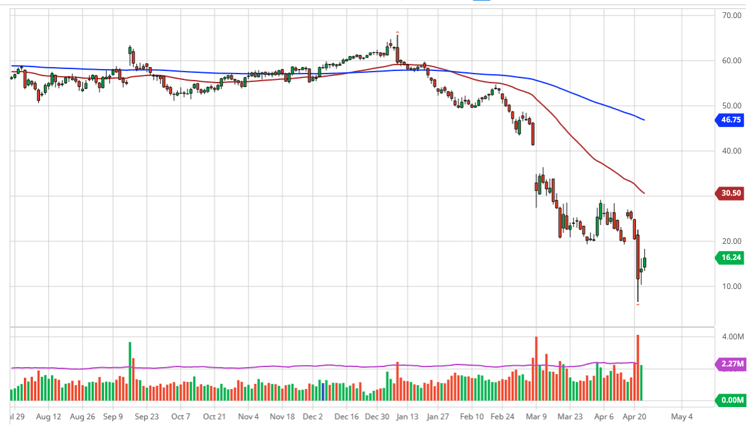749x429 pixels.
Task: Select the Dec 30 date label
Action: tap(376, 417)
